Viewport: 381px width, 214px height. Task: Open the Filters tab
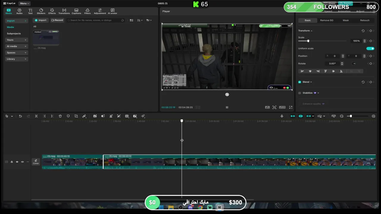pyautogui.click(x=88, y=11)
